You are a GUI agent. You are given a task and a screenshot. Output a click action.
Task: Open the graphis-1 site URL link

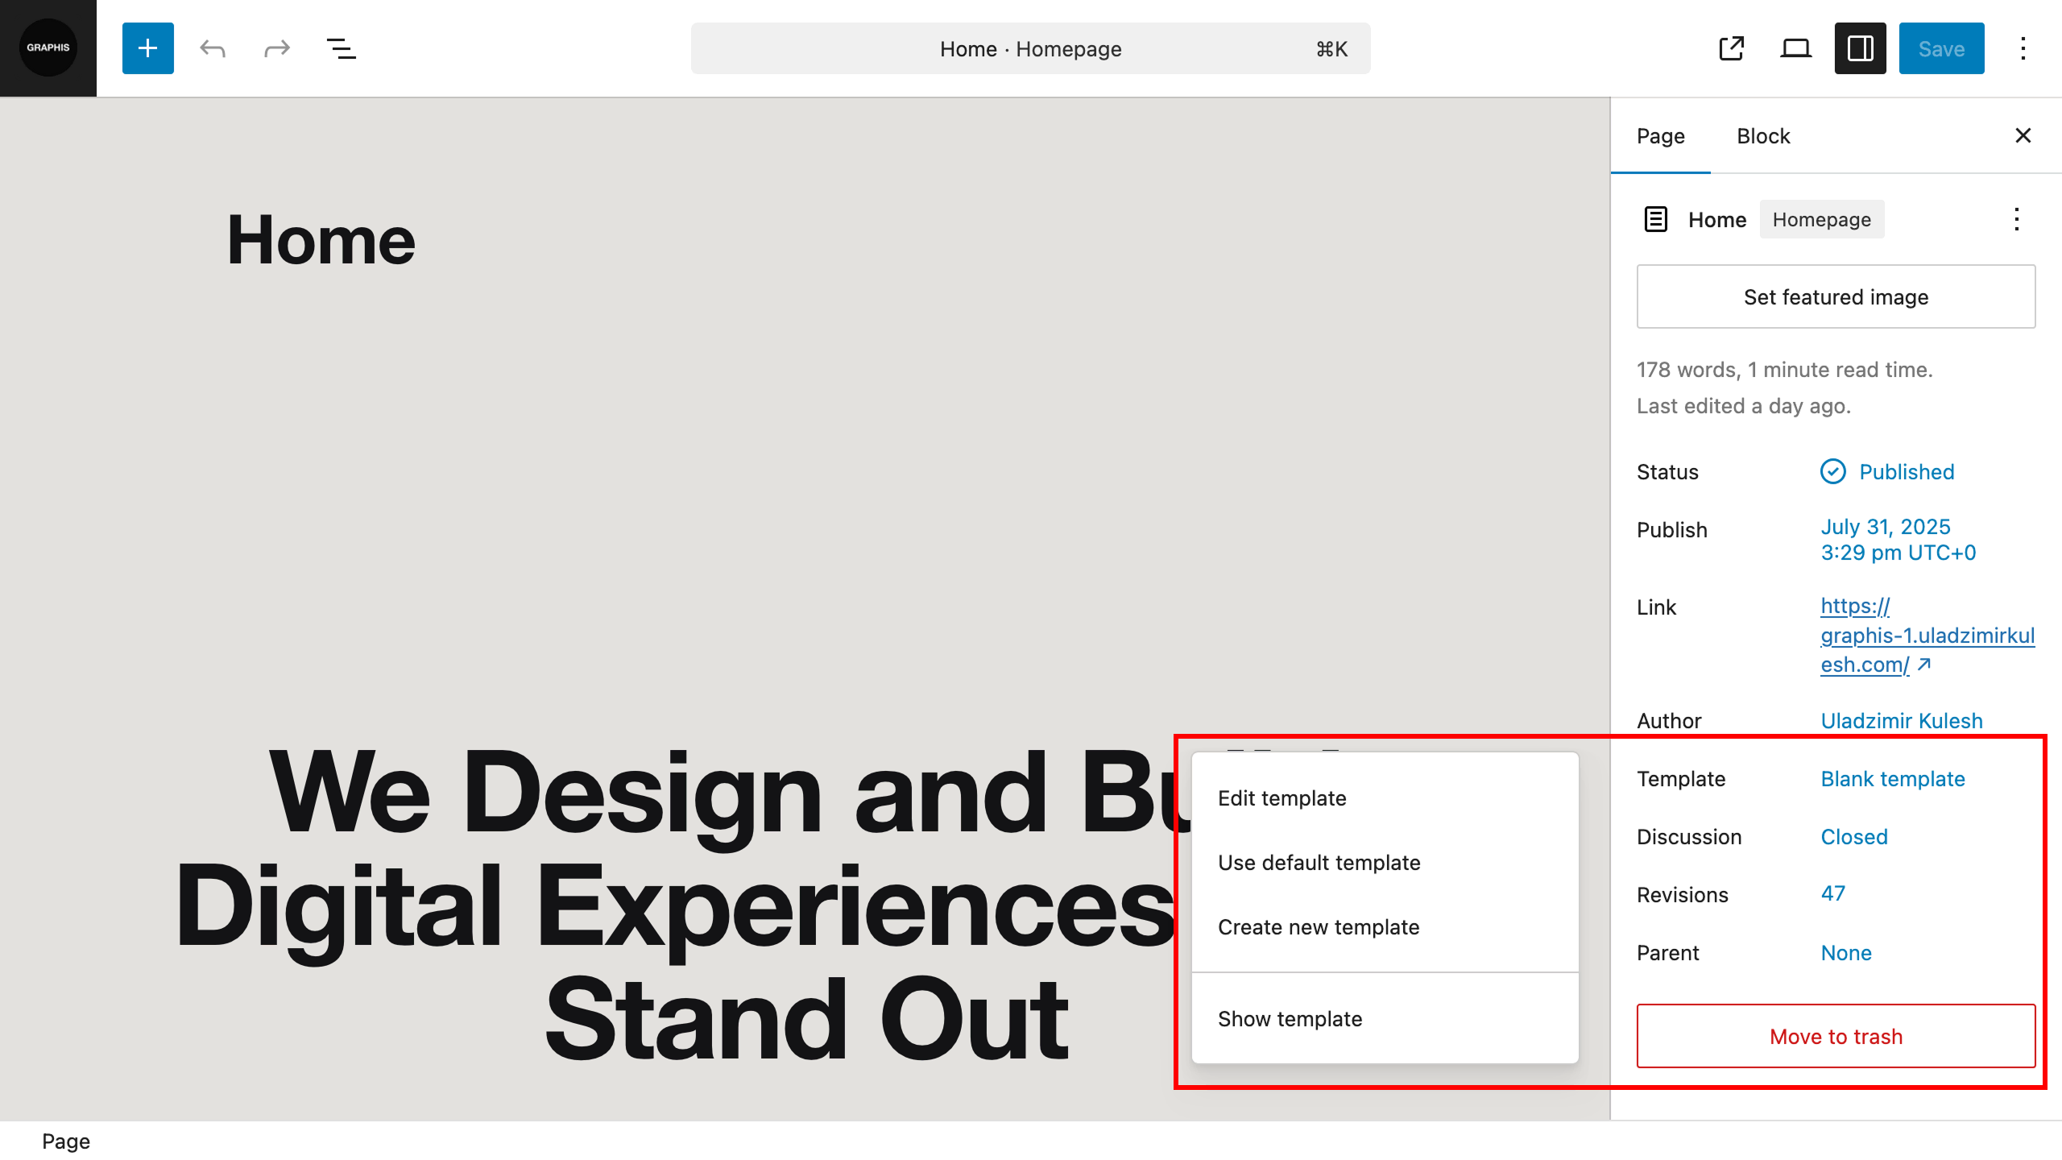(1927, 636)
